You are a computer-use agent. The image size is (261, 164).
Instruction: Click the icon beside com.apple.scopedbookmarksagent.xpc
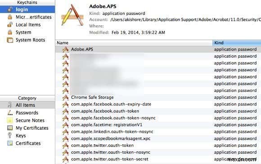click(65, 138)
